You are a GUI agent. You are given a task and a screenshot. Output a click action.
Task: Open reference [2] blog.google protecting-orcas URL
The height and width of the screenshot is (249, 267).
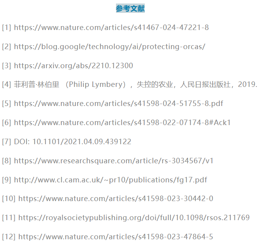click(x=110, y=47)
